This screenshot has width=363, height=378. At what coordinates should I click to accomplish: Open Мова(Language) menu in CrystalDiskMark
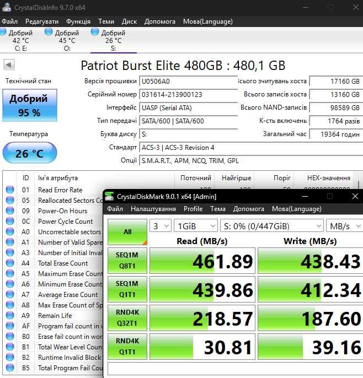tap(297, 208)
